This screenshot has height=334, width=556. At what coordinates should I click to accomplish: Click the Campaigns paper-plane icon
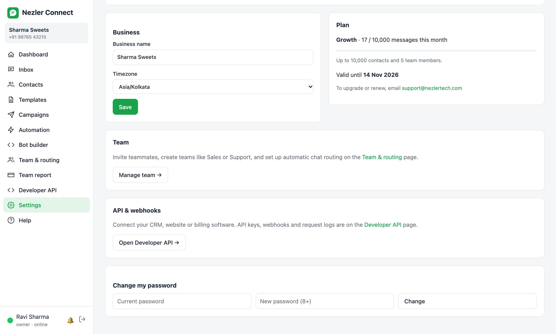coord(11,115)
